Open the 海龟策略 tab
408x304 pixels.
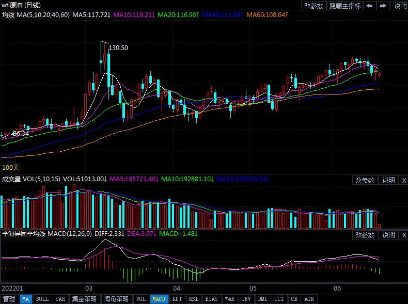[x=116, y=299]
